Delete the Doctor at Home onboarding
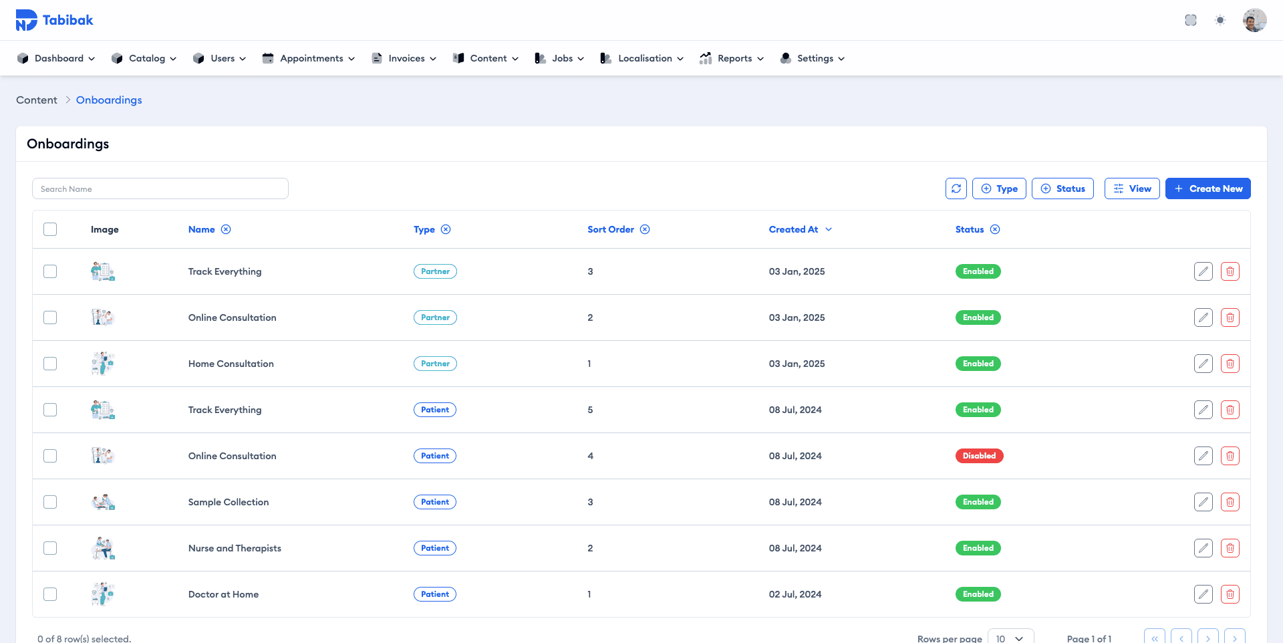This screenshot has height=643, width=1283. pos(1230,594)
